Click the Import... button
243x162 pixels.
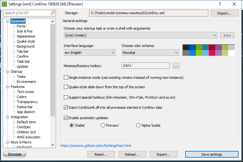pyautogui.click(x=163, y=154)
